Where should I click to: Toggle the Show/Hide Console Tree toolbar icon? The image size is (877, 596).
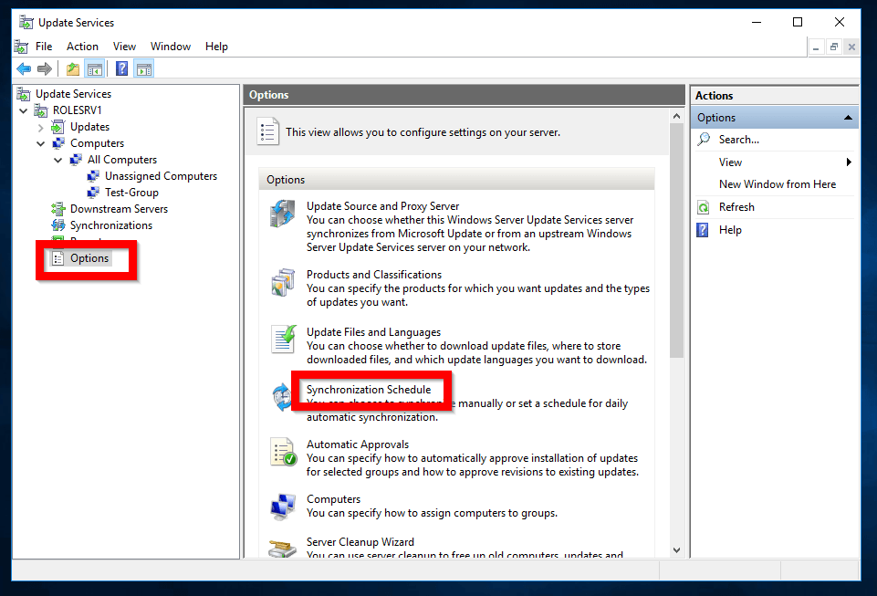click(95, 68)
